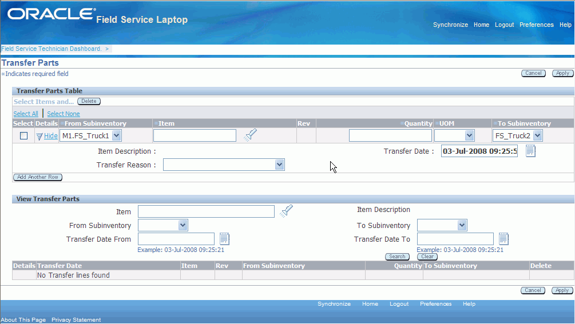Image resolution: width=575 pixels, height=324 pixels.
Task: Focus the Transfer Date To field
Action: tap(455, 239)
